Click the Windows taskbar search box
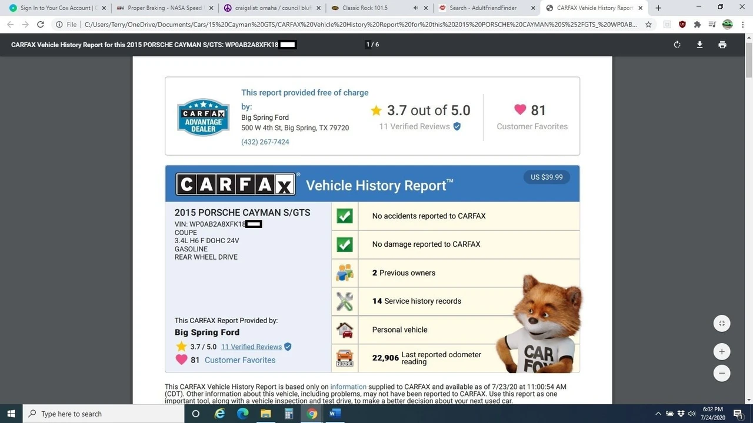Screen dimensions: 753x423 point(104,414)
